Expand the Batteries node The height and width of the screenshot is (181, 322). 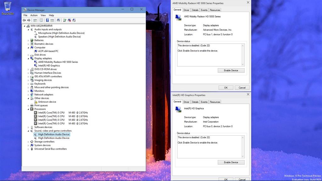[x=28, y=41]
